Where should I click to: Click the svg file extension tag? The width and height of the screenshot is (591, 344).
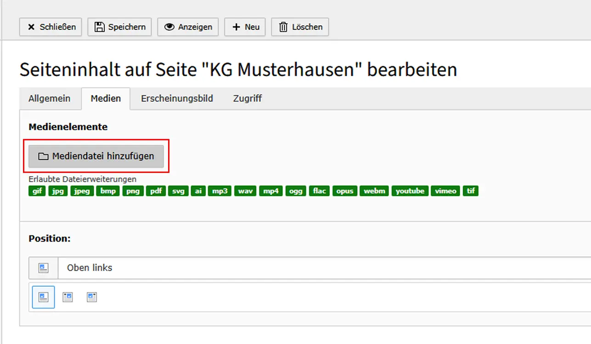point(178,191)
